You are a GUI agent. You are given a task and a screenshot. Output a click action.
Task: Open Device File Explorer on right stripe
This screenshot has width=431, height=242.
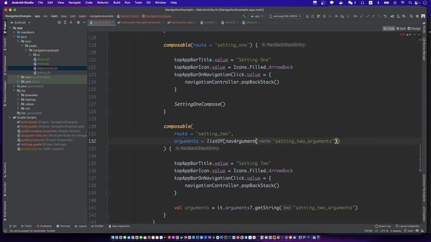(424, 188)
